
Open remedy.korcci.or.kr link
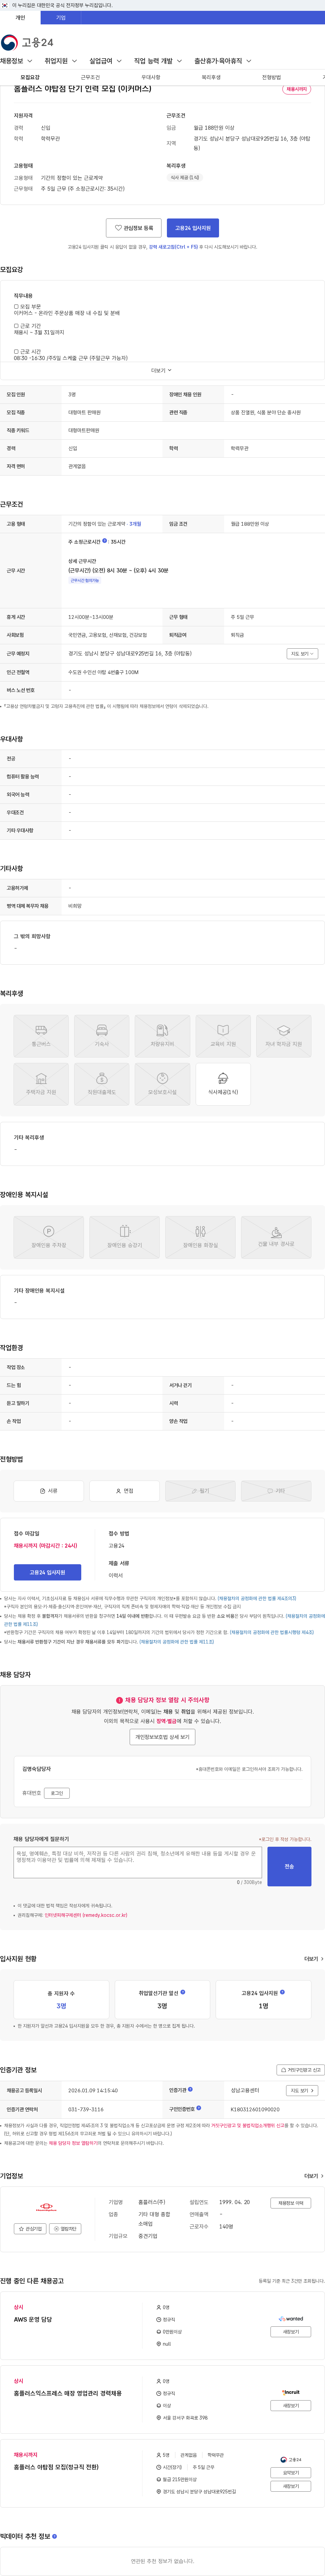(x=86, y=1915)
